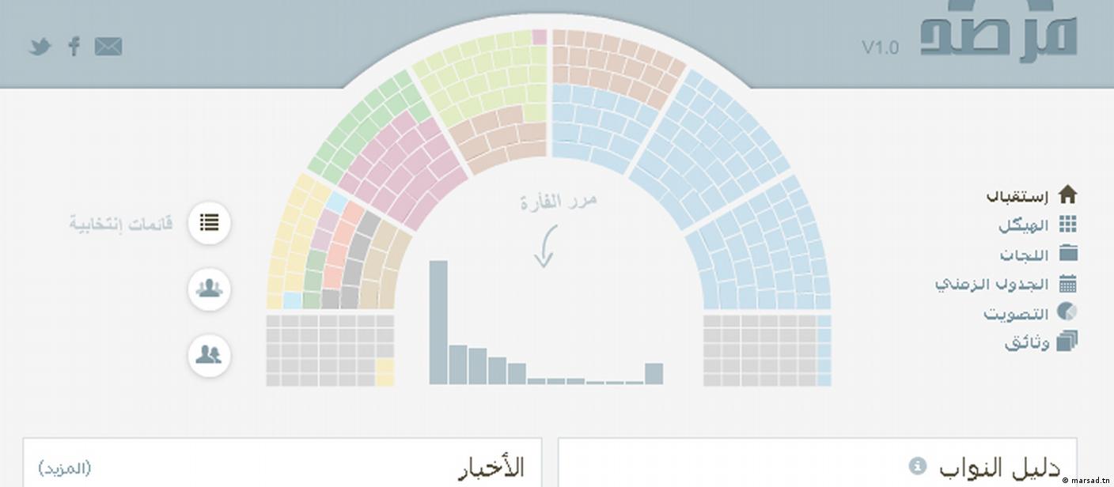Click the stacked documents icon beside وثائق
The height and width of the screenshot is (487, 1114).
(x=1067, y=342)
